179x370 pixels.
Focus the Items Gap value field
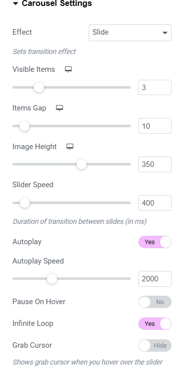pos(155,126)
